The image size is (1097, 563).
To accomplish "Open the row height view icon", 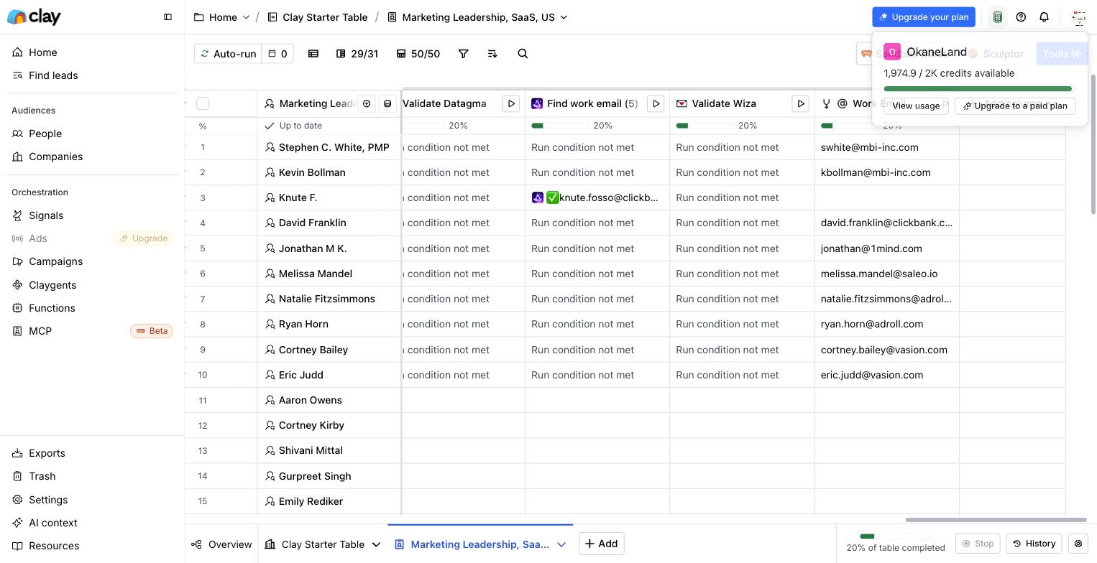I will pyautogui.click(x=313, y=54).
